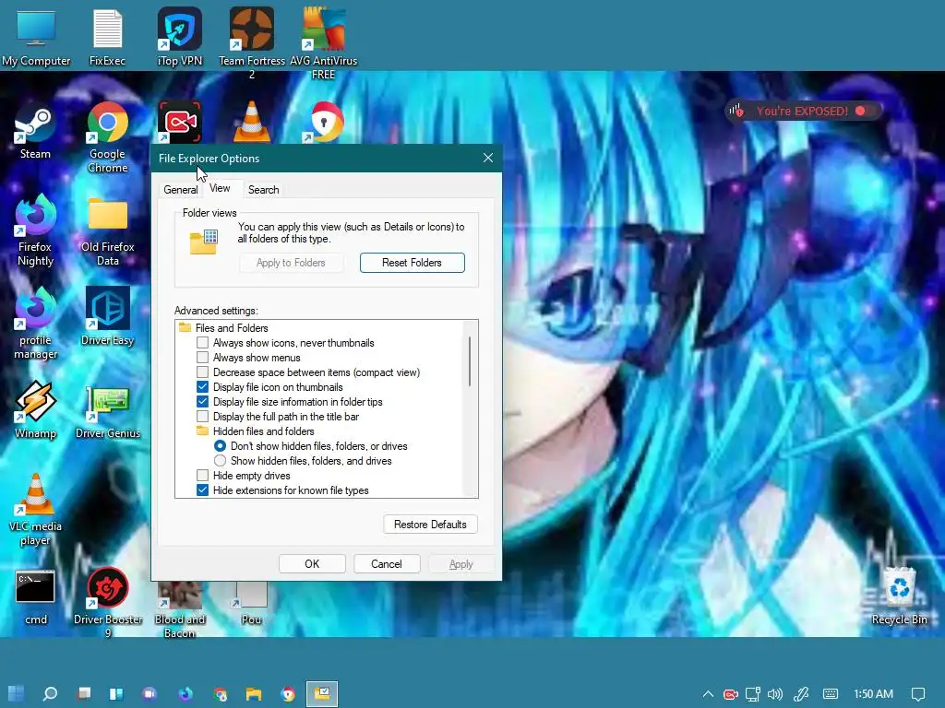Open the Blood and Bacon shortcut
945x708 pixels.
click(180, 609)
